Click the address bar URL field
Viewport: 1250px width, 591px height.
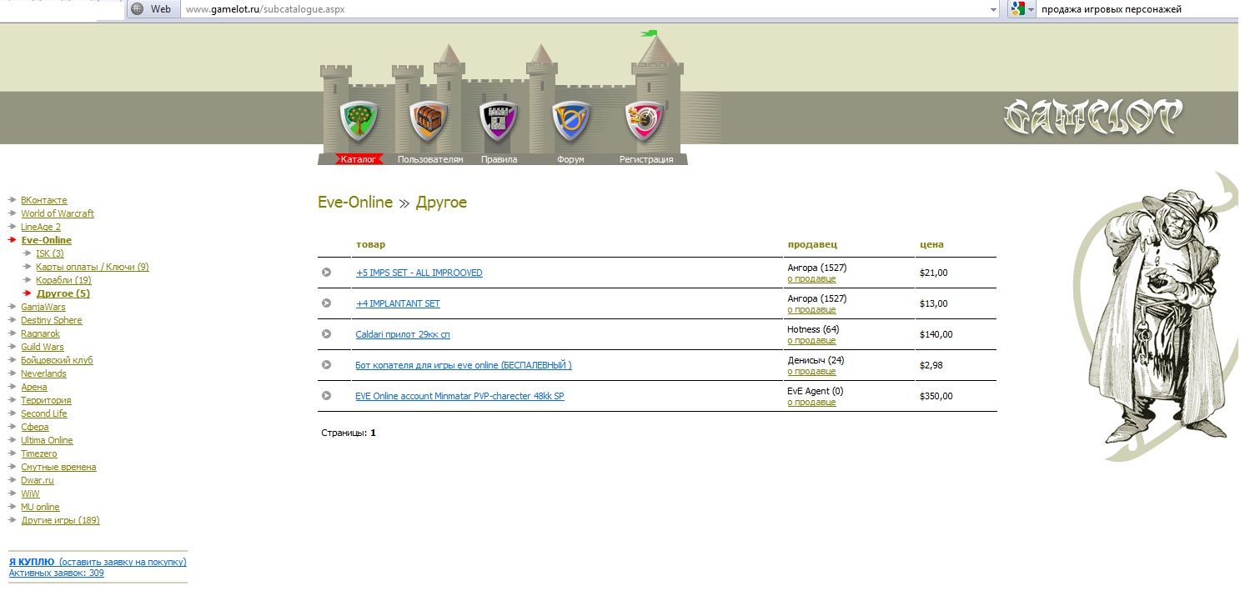coord(584,10)
